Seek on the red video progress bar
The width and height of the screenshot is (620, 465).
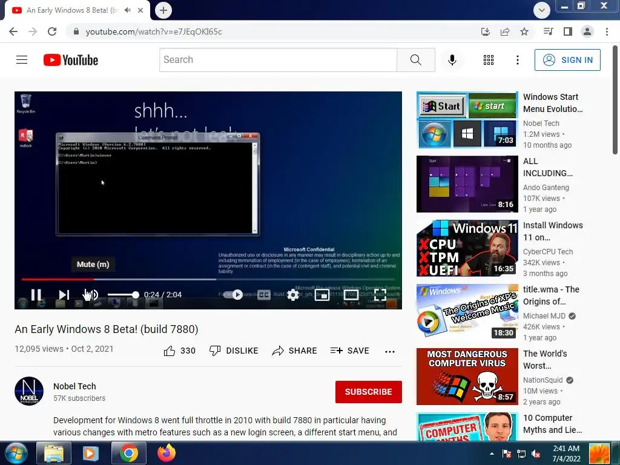(x=208, y=279)
